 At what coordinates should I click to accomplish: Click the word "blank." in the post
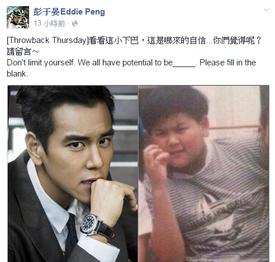[x=17, y=74]
